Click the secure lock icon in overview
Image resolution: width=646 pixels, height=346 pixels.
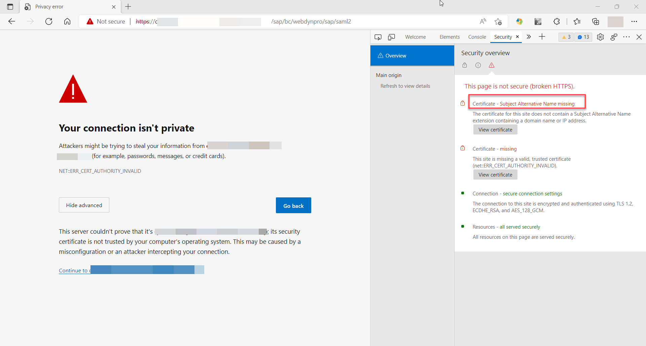coord(465,65)
